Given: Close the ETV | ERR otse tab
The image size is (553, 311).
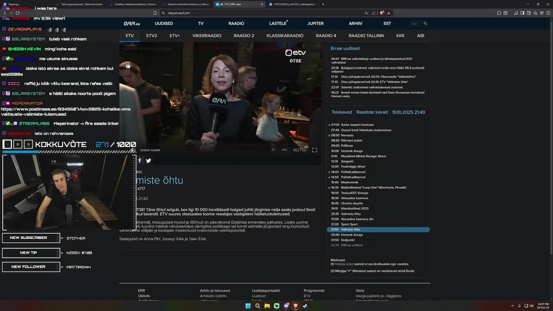Looking at the screenshot, I should point(262,4).
